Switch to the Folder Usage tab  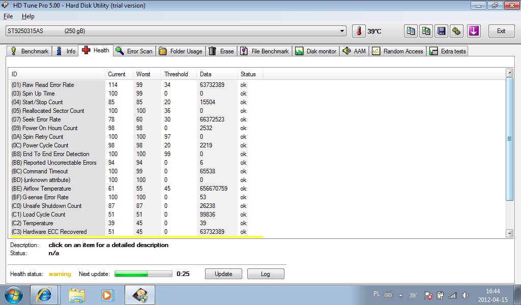[x=181, y=51]
